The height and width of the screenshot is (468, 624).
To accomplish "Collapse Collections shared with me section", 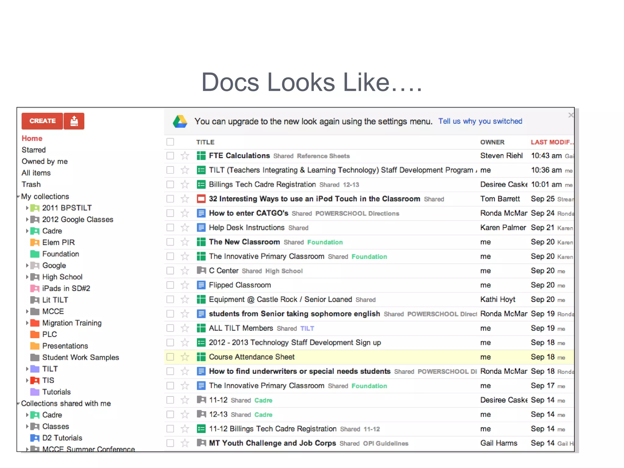I will pos(19,403).
